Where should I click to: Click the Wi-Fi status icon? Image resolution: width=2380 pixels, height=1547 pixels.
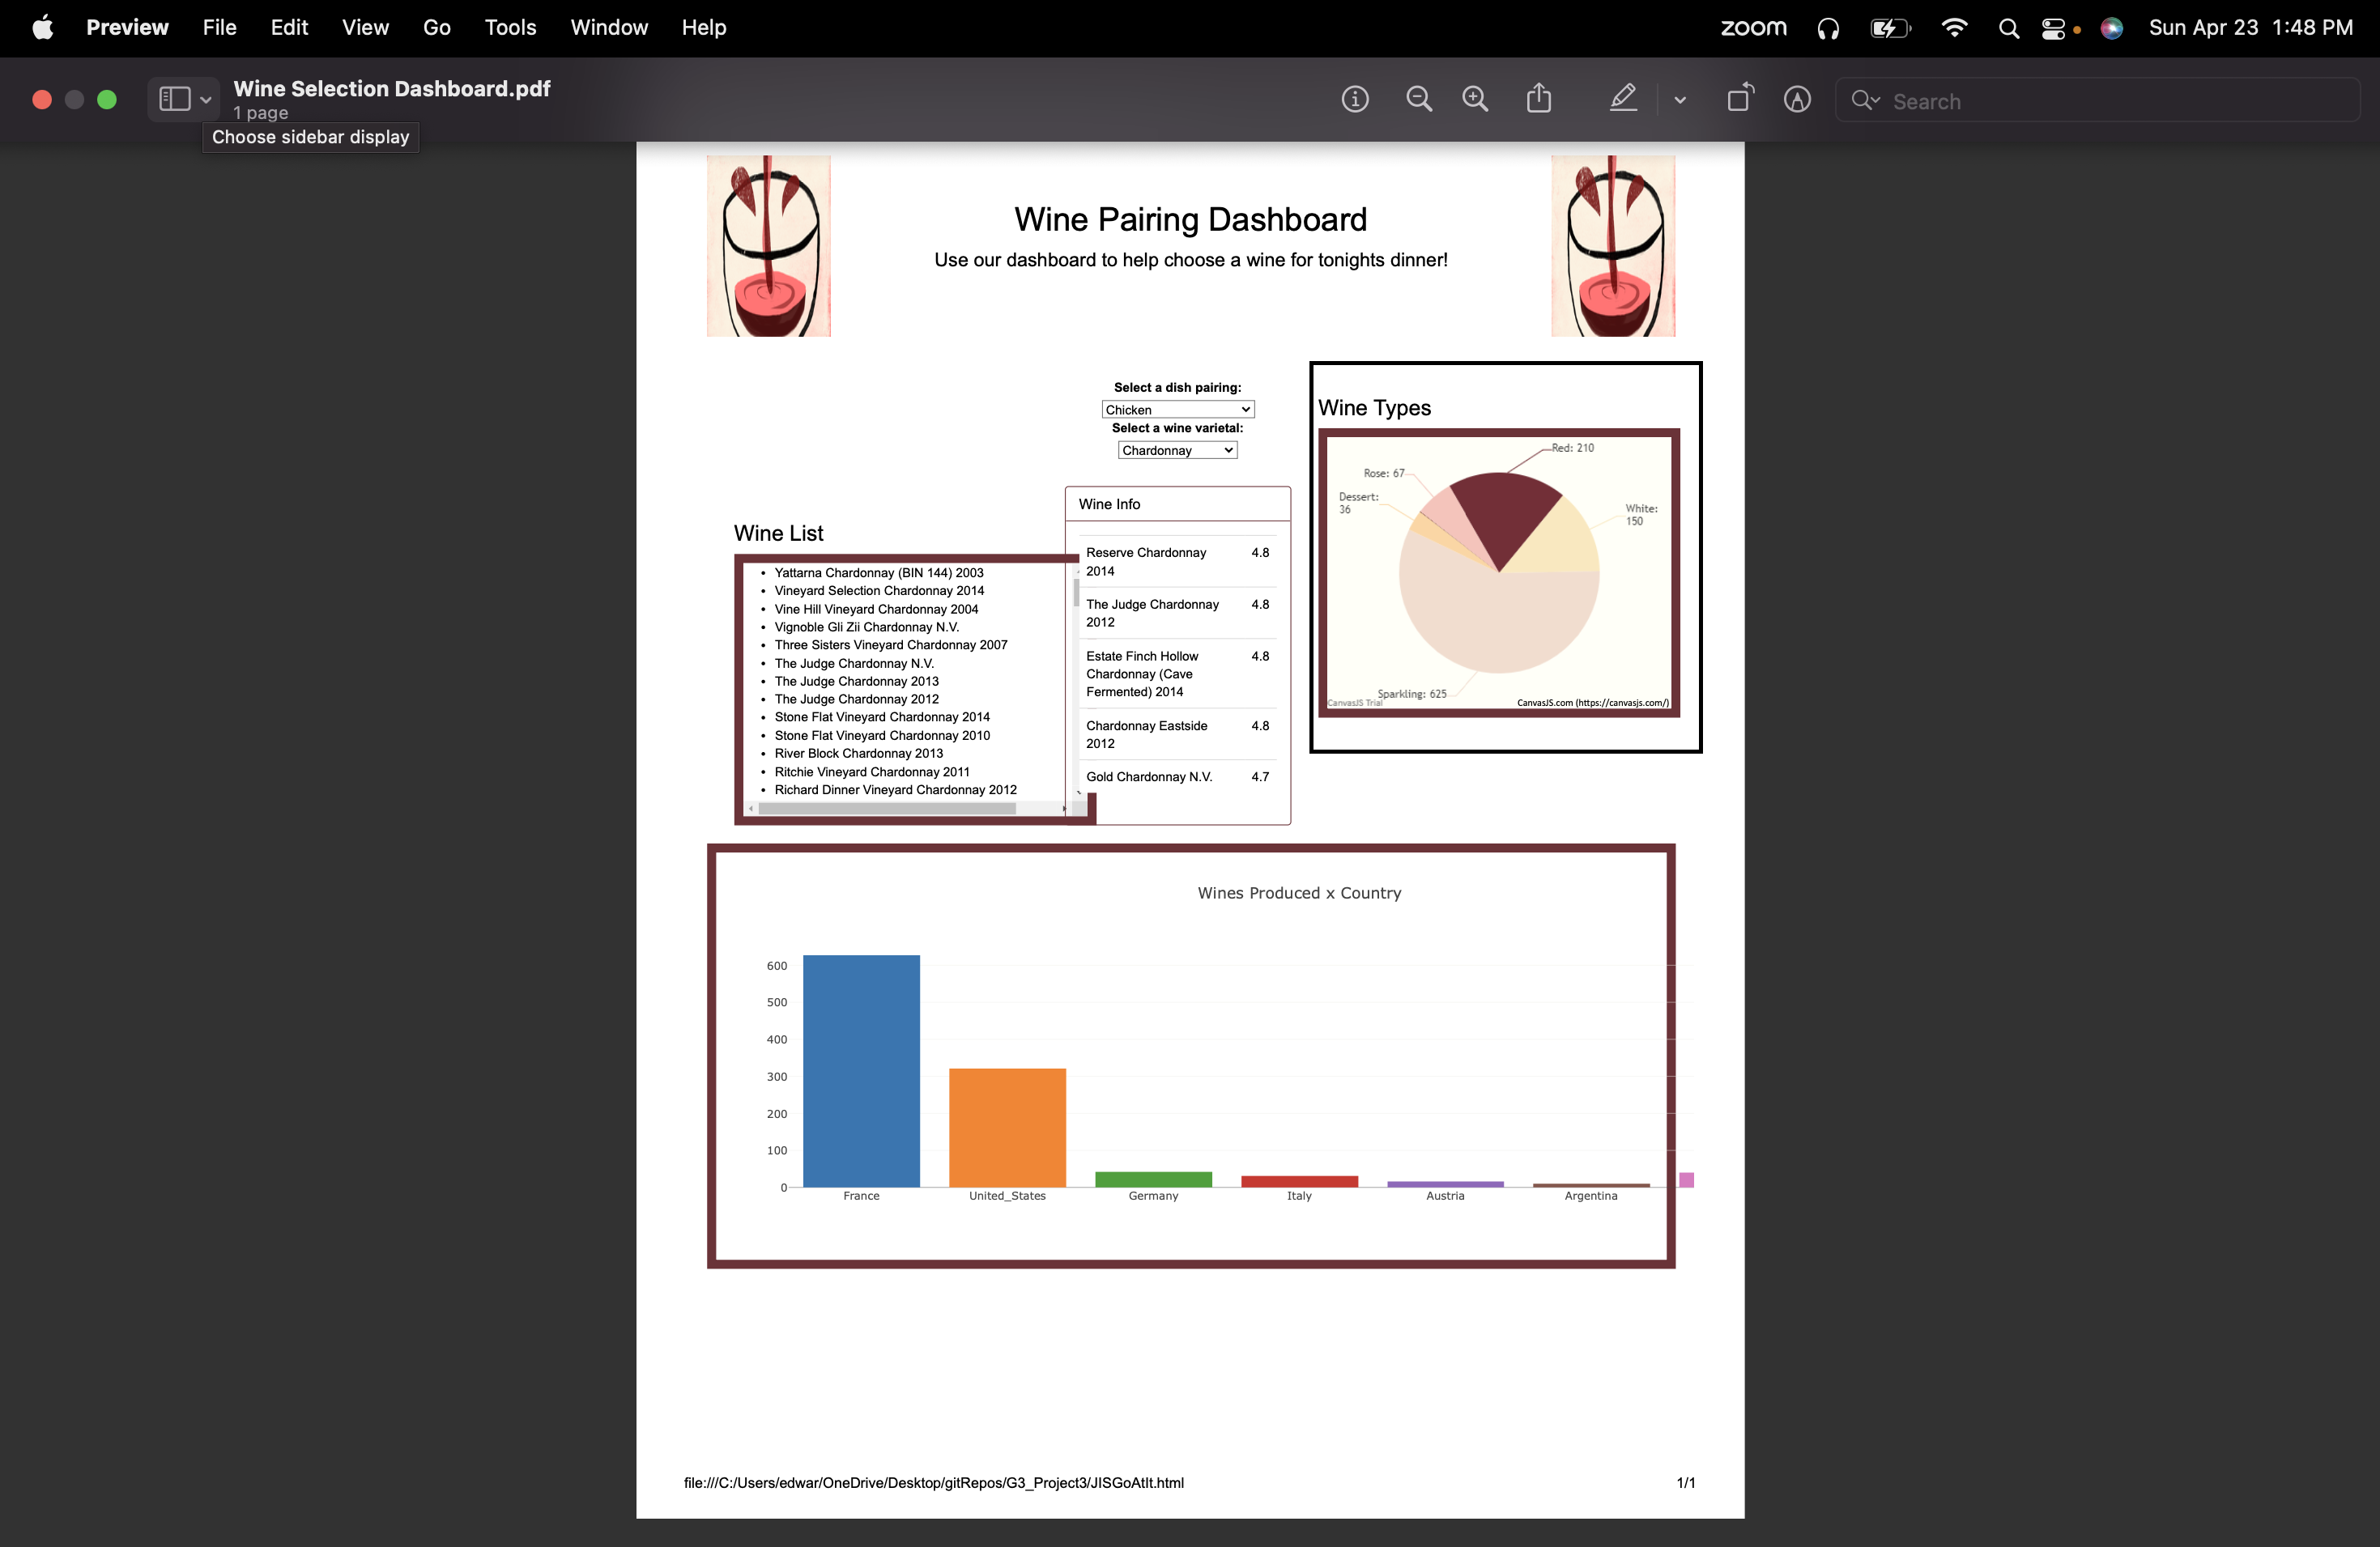click(x=1953, y=28)
